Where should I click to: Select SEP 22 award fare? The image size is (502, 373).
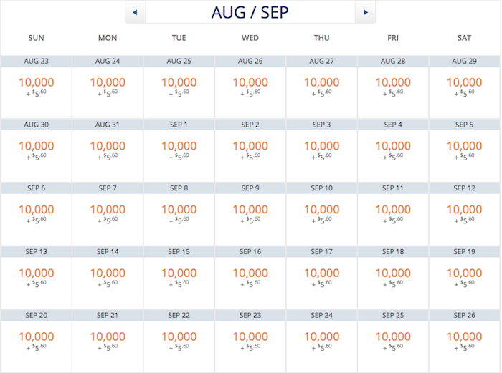(x=179, y=341)
